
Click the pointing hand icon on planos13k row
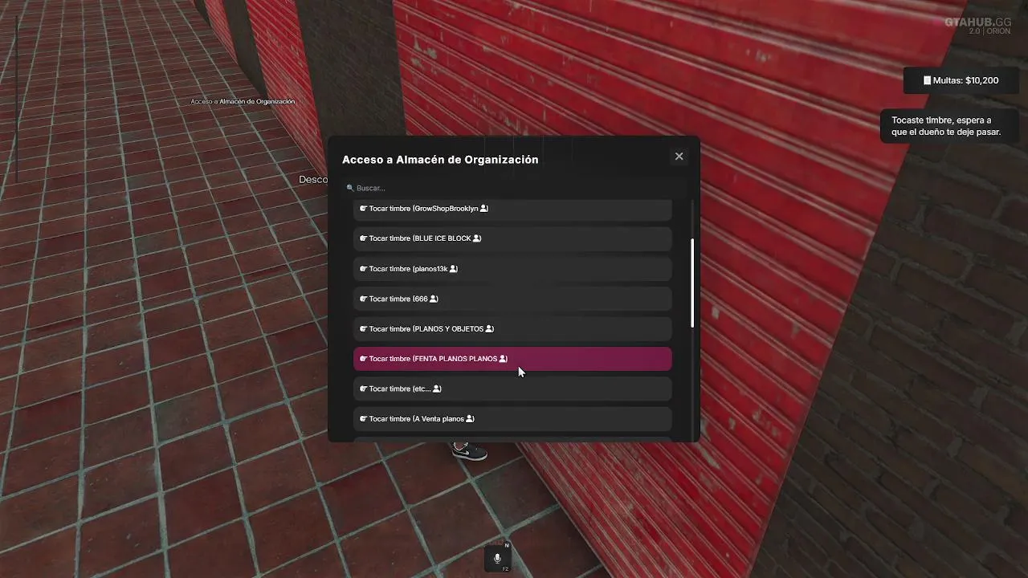(x=363, y=269)
